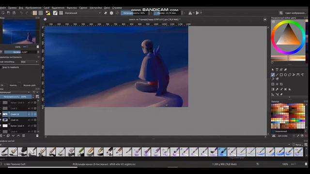Open the brush presets chooser grid icon

tap(61, 13)
